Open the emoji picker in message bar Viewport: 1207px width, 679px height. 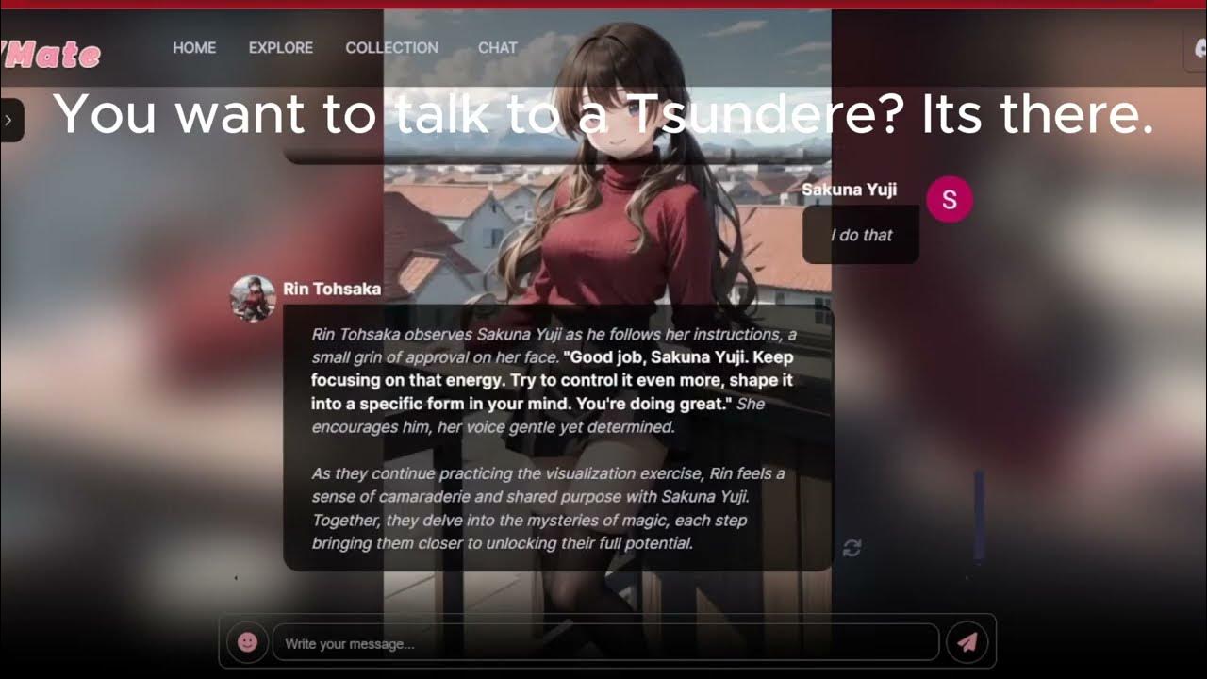pos(247,641)
